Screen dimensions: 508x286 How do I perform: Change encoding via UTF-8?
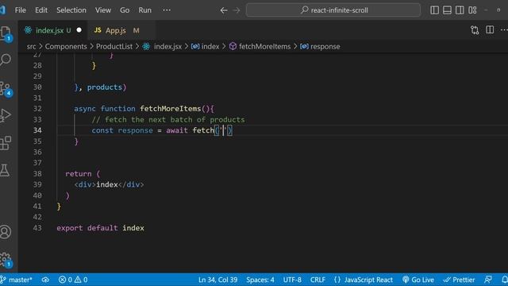pos(292,280)
